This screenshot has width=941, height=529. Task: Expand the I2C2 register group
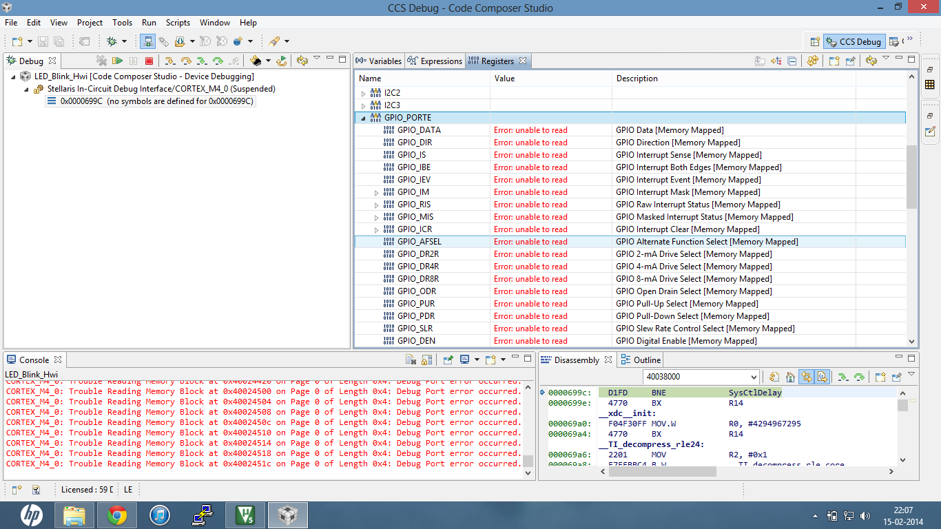click(364, 93)
